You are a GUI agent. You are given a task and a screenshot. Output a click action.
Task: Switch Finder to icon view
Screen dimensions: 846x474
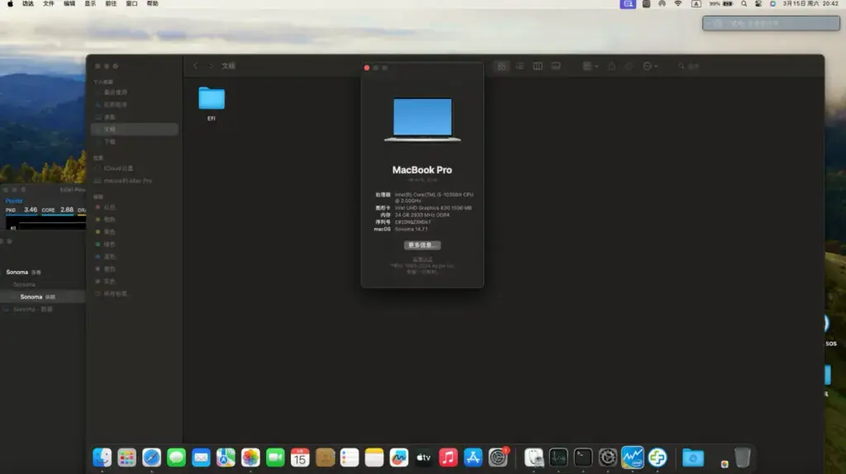coord(501,66)
